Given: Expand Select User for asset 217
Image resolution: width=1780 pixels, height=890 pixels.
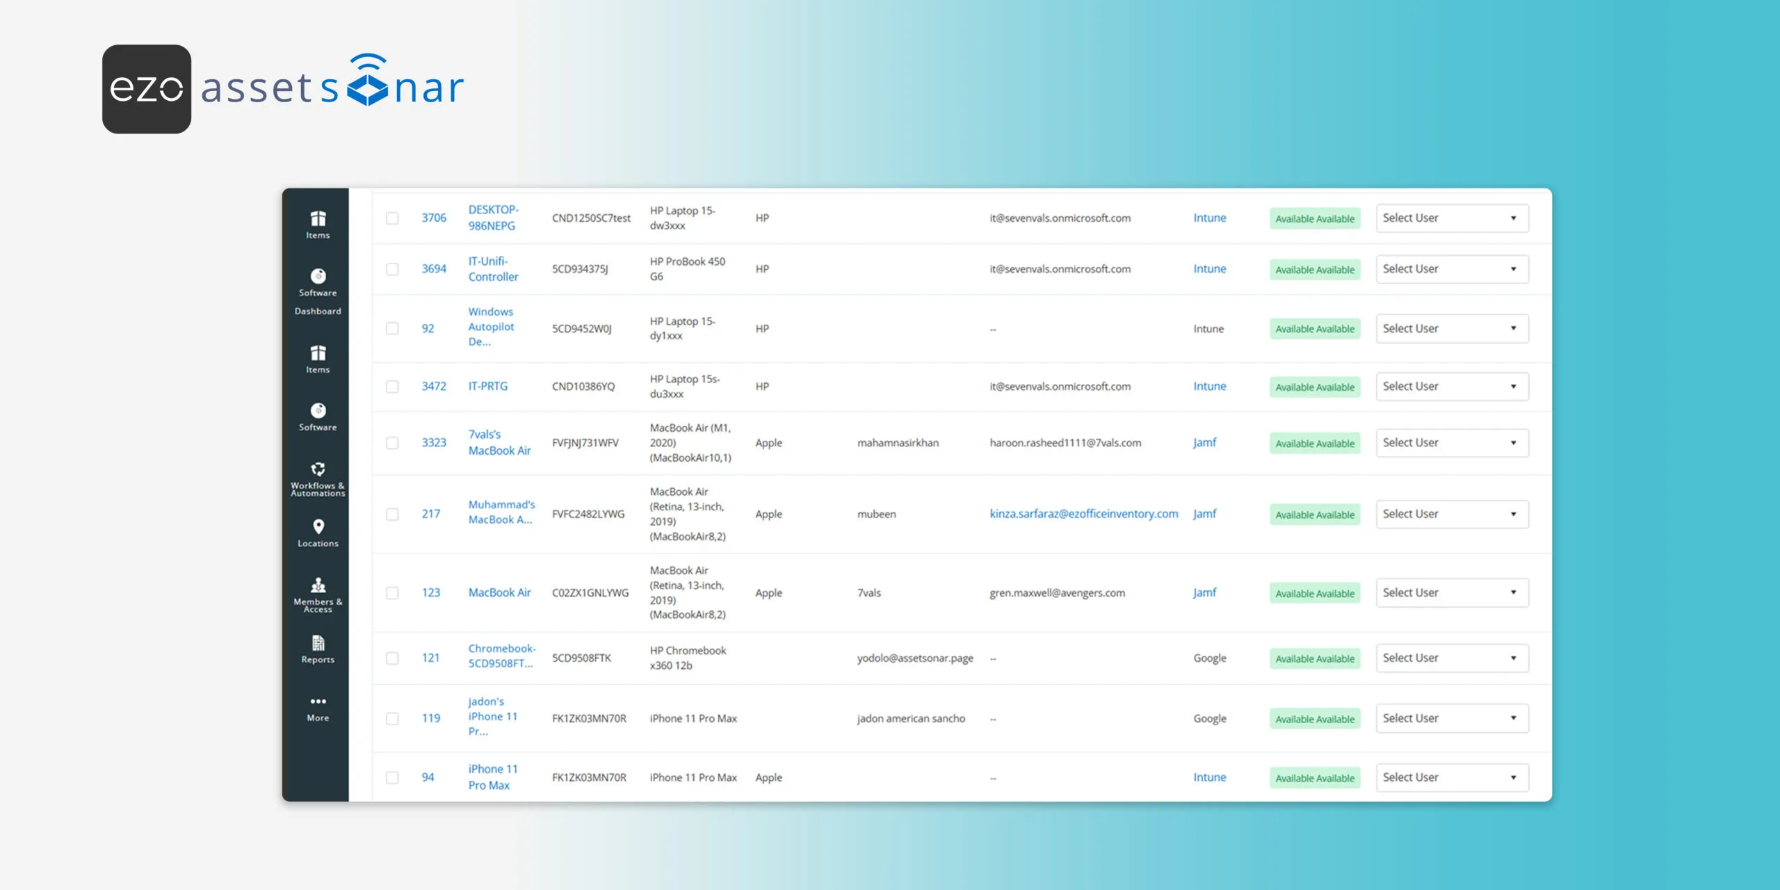Looking at the screenshot, I should point(1452,515).
